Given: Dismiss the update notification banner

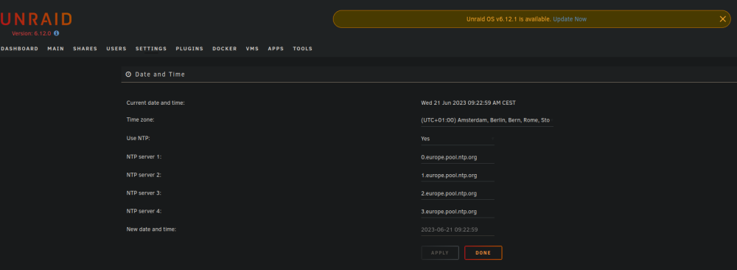Looking at the screenshot, I should tap(722, 19).
